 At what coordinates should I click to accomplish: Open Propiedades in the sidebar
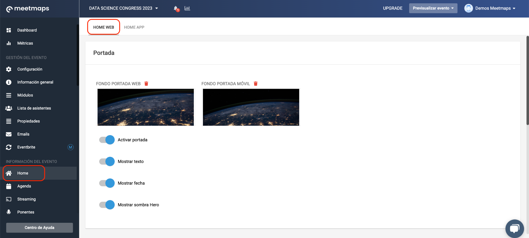coord(38,121)
